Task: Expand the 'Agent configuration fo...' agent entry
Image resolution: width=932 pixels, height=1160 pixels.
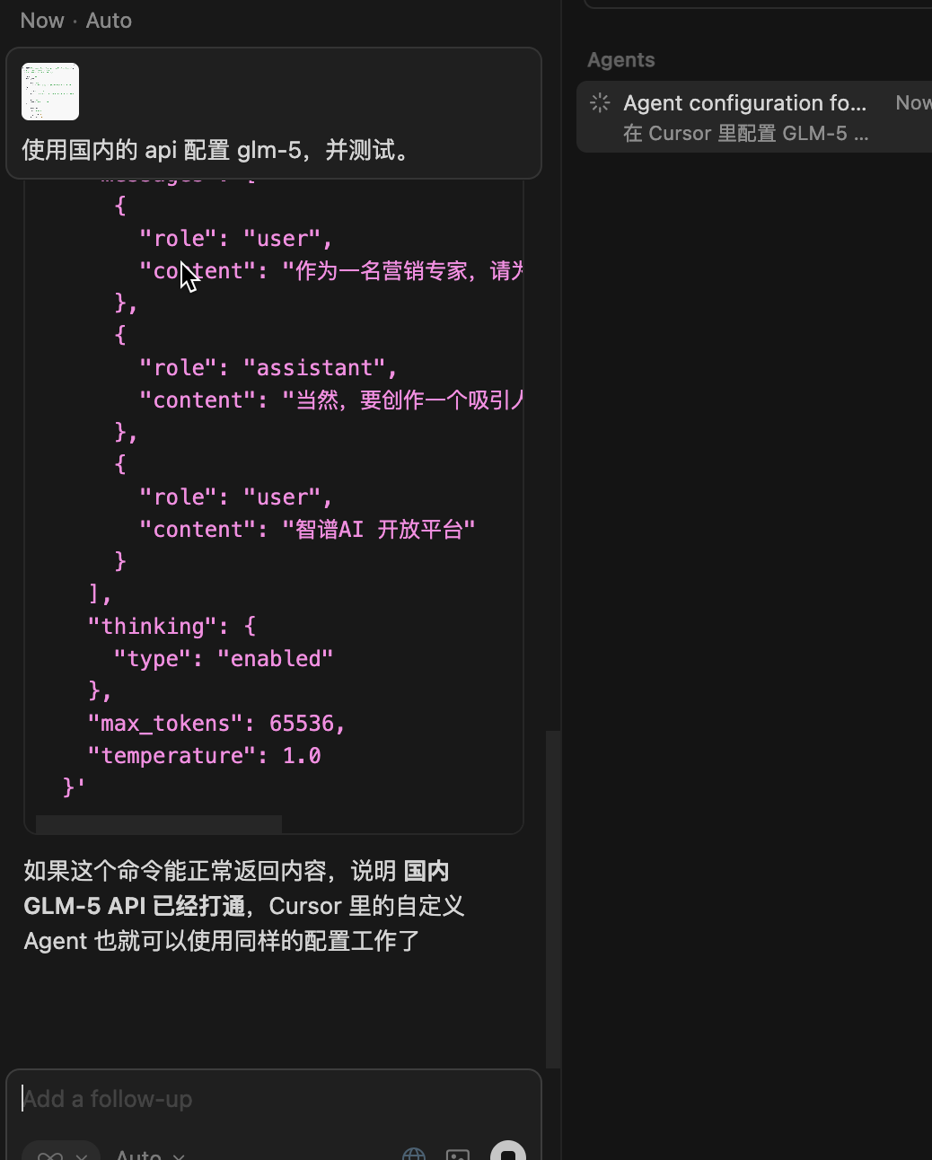Action: click(745, 102)
